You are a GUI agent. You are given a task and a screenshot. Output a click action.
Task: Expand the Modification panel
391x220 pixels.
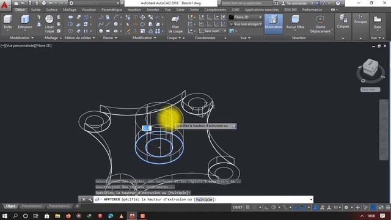click(144, 38)
